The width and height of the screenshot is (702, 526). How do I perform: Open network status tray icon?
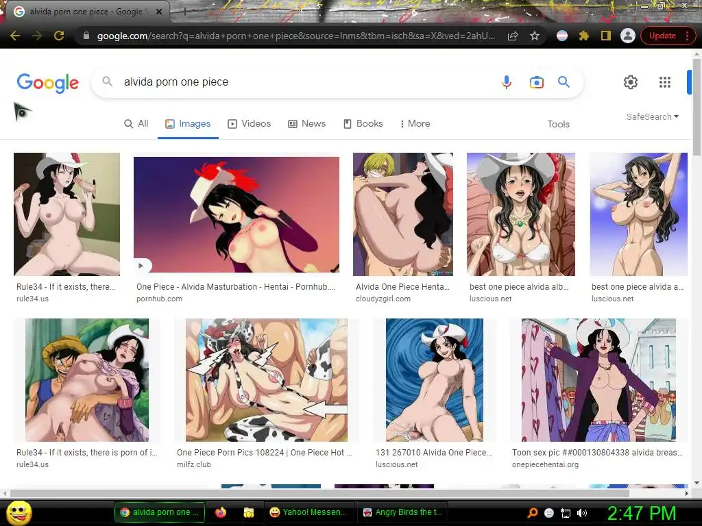click(x=566, y=513)
